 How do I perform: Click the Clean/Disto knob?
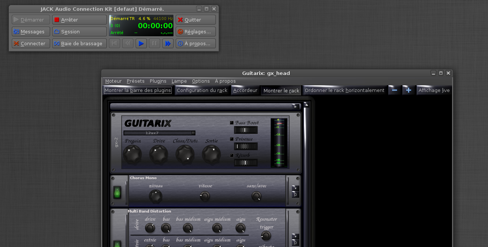185,155
